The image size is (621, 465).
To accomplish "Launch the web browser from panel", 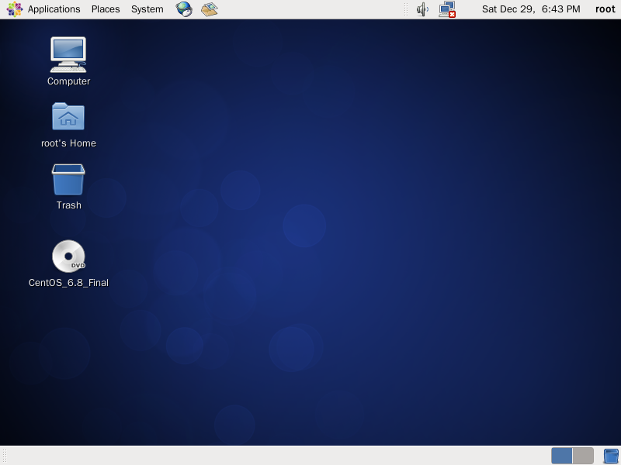I will (184, 9).
